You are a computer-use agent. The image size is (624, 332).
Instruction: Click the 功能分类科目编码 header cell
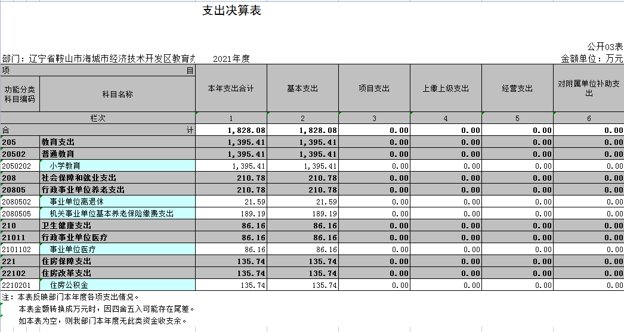click(x=20, y=94)
